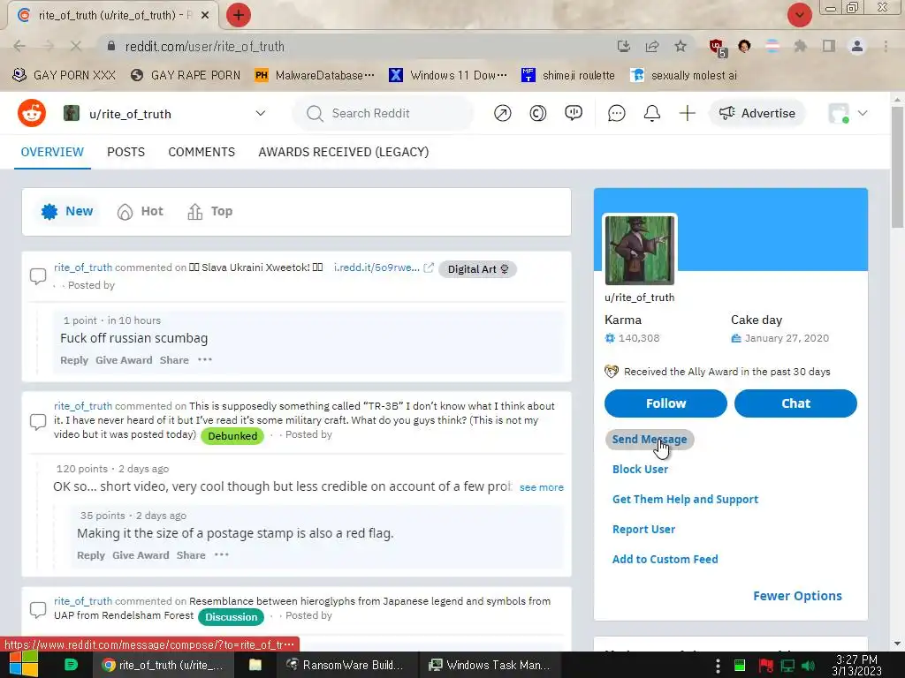Screen dimensions: 905x678
Task: Open Windows Task Man… taskbar window
Action: point(490,665)
